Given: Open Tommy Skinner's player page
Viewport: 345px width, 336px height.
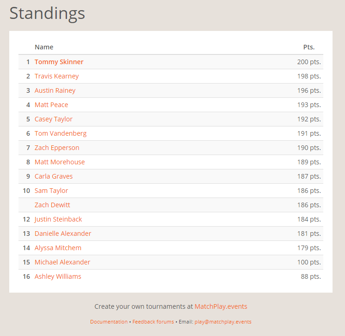Looking at the screenshot, I should pyautogui.click(x=59, y=62).
